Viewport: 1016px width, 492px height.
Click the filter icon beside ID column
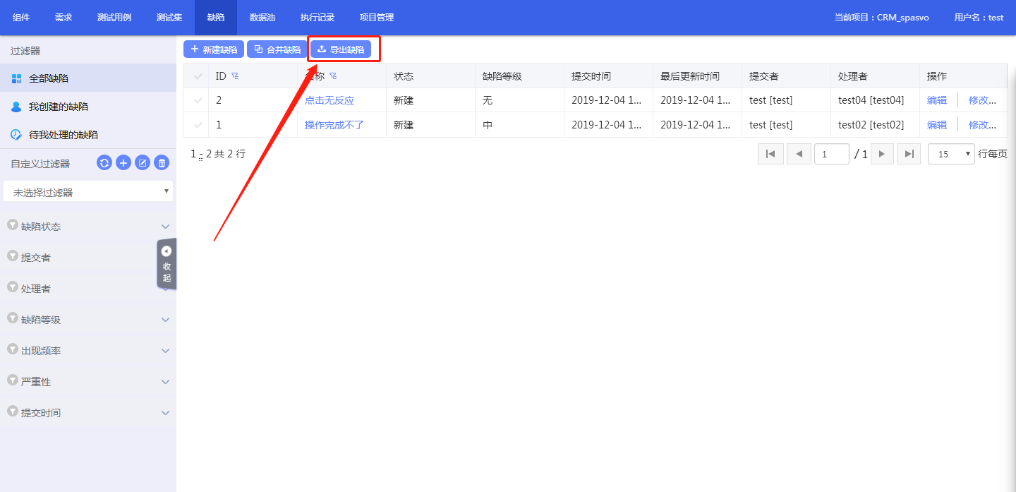click(x=235, y=76)
